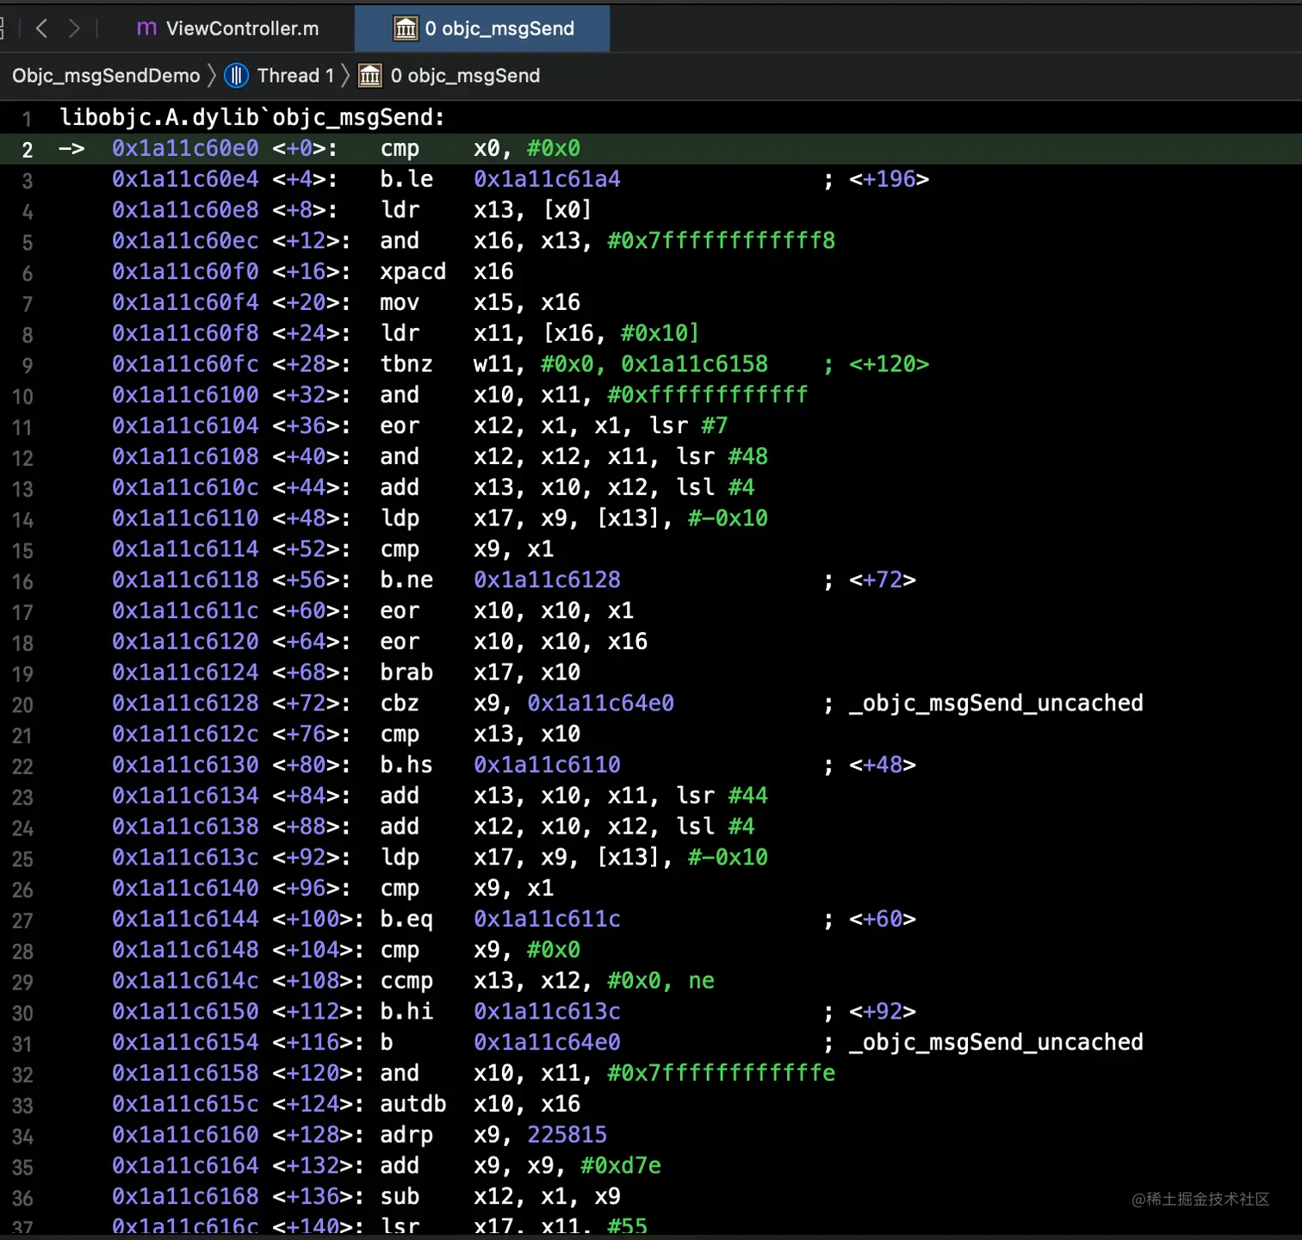Open Thread 1 breadcrumb menu

[x=294, y=76]
